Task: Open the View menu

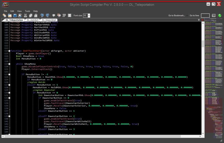Action: [x=19, y=11]
